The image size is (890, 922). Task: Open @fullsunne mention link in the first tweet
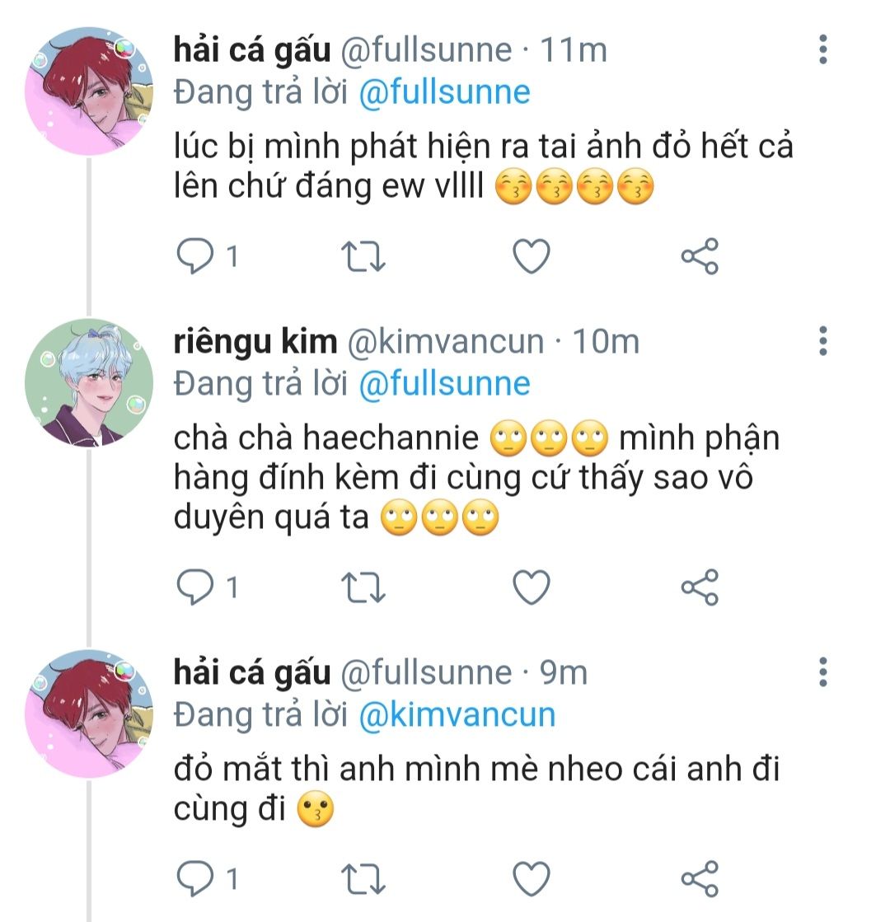click(x=444, y=91)
